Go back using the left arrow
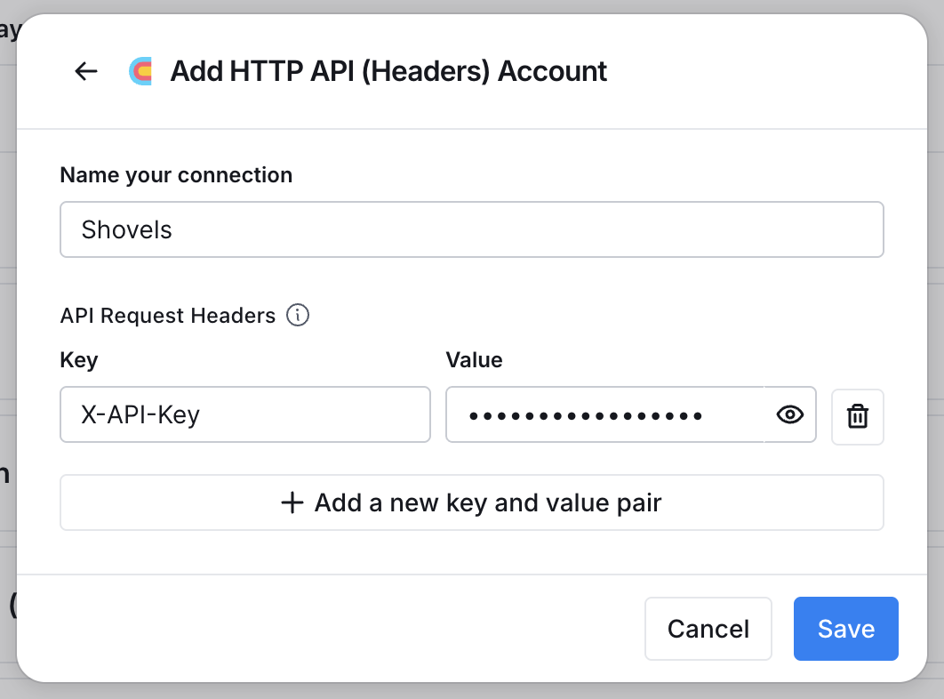This screenshot has height=699, width=944. click(x=86, y=71)
